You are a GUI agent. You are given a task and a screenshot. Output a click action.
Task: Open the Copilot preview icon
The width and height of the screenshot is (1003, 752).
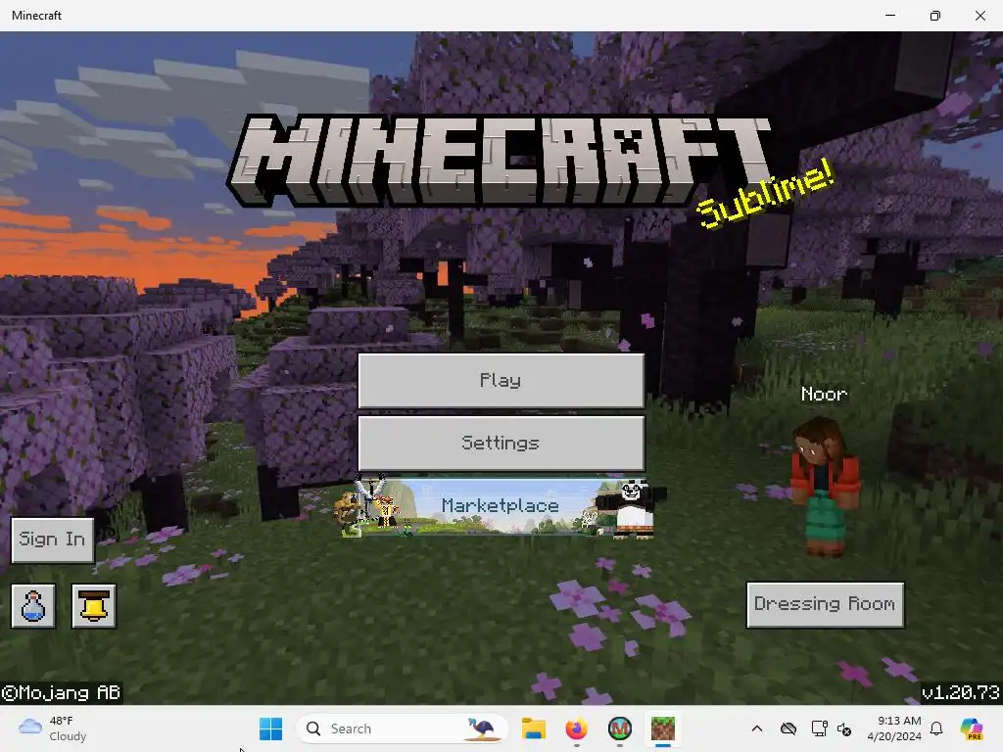972,728
